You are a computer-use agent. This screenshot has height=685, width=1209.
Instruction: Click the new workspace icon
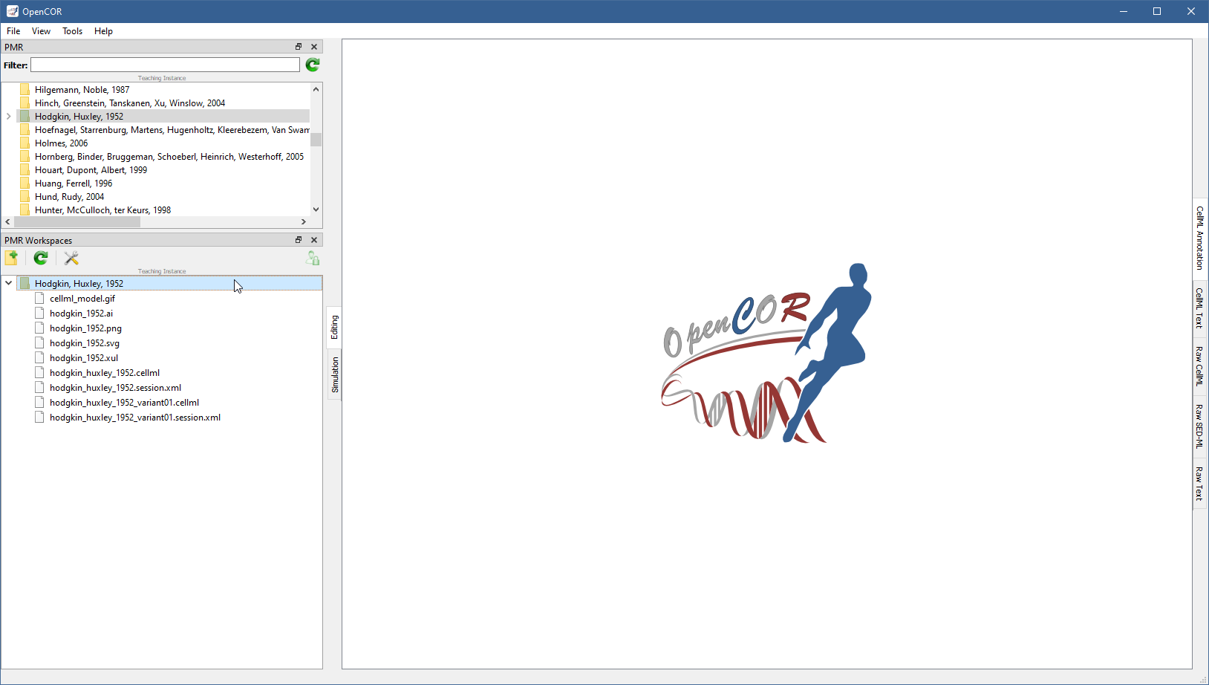tap(12, 258)
